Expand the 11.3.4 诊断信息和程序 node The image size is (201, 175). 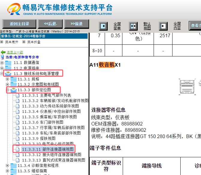point(7,165)
